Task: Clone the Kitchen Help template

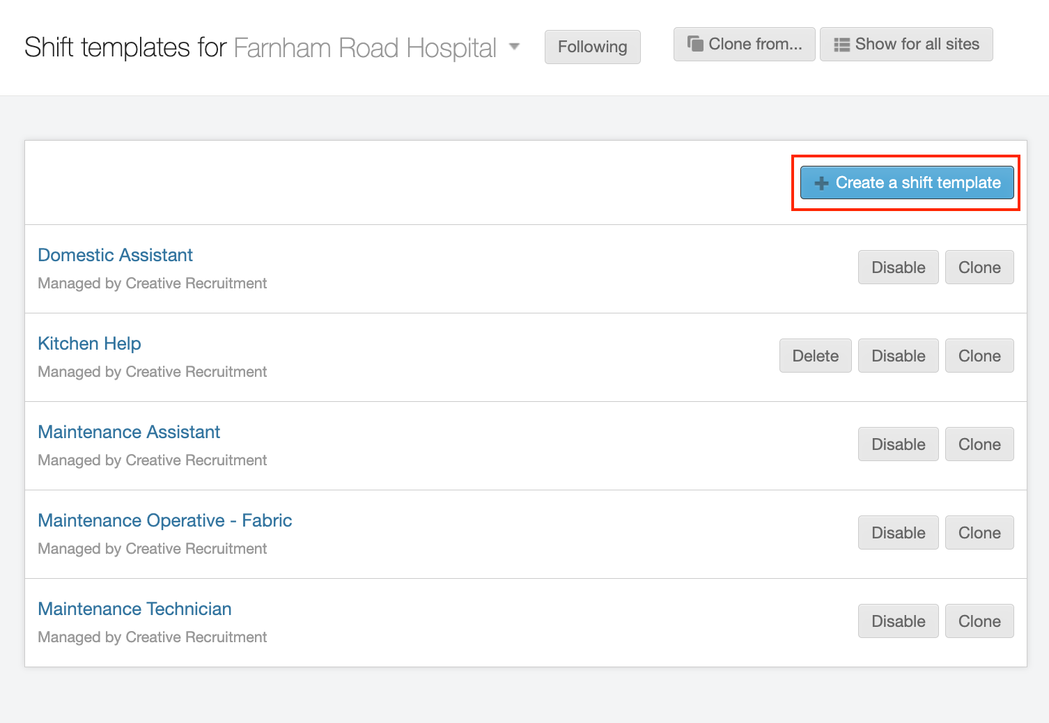Action: click(x=979, y=356)
